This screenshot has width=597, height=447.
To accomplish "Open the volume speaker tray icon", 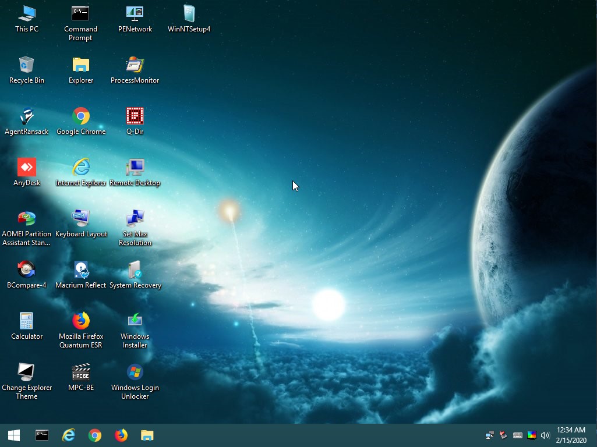I will tap(545, 435).
